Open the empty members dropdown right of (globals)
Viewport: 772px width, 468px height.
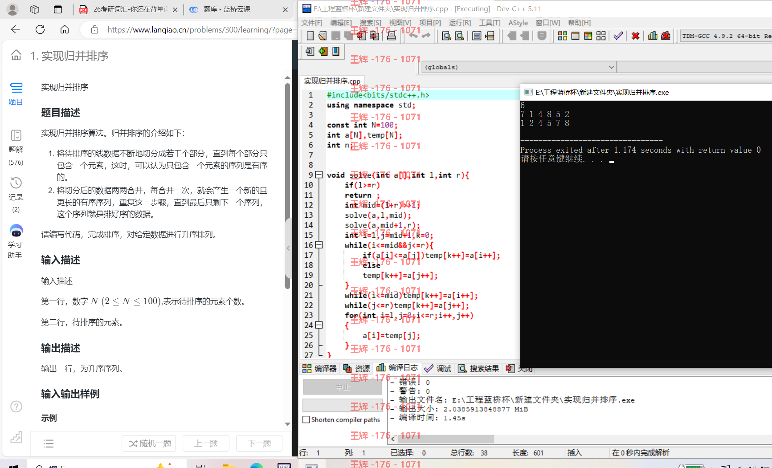tap(694, 67)
